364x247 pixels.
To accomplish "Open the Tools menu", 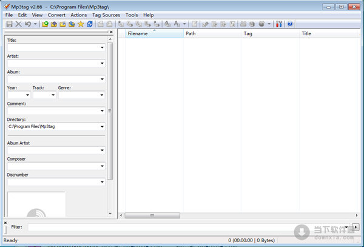I will click(132, 15).
